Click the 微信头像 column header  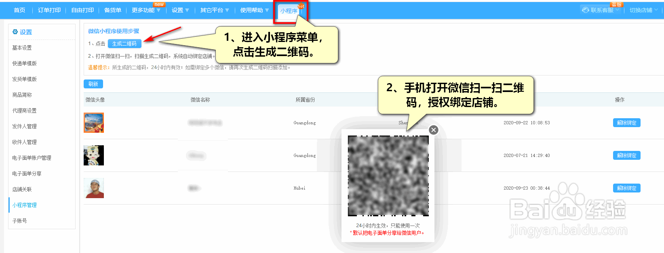[95, 100]
